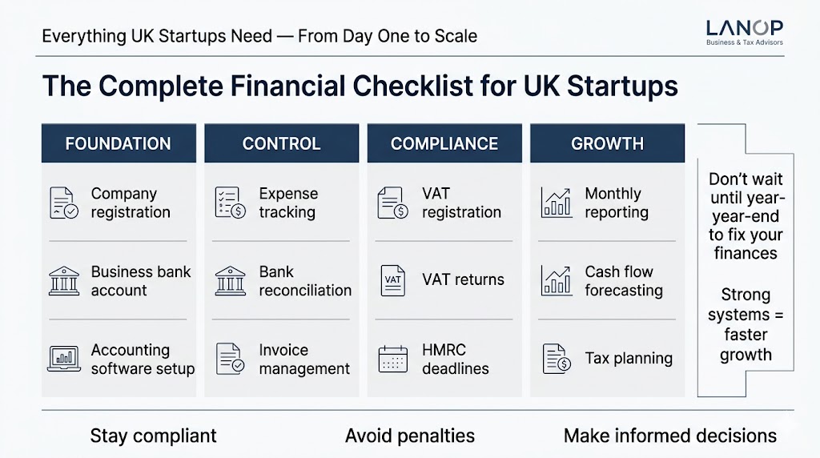Click the Bank reconciliation building icon

click(x=230, y=281)
